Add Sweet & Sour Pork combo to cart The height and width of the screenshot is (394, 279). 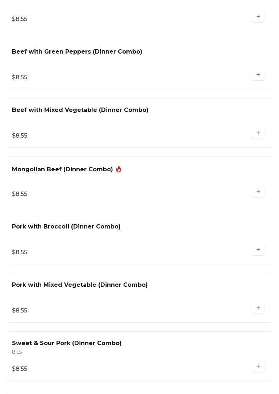(258, 366)
